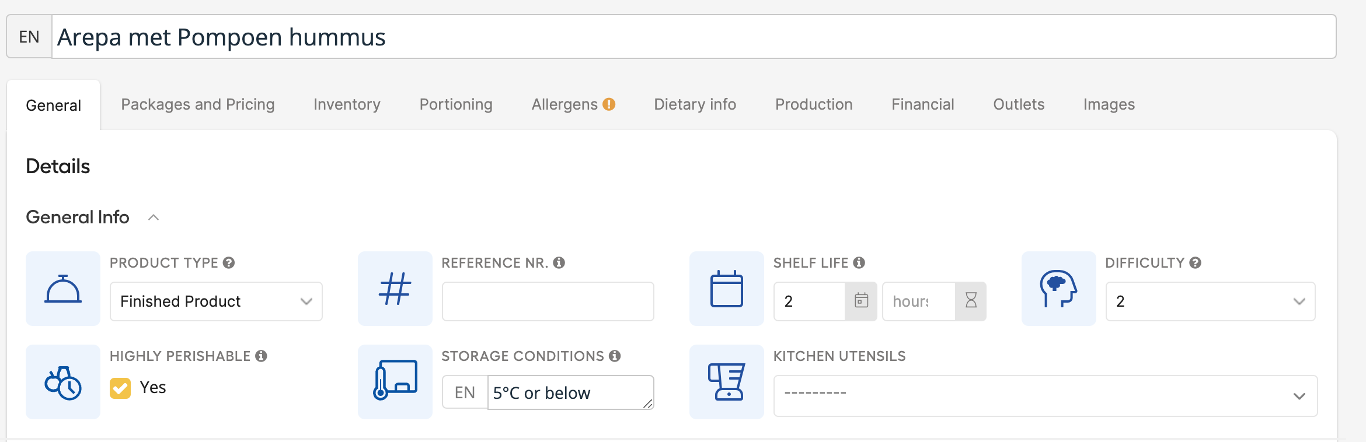
Task: Open the Kitchen Utensils dropdown
Action: [1046, 396]
